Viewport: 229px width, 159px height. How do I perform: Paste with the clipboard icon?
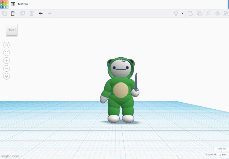click(x=13, y=13)
